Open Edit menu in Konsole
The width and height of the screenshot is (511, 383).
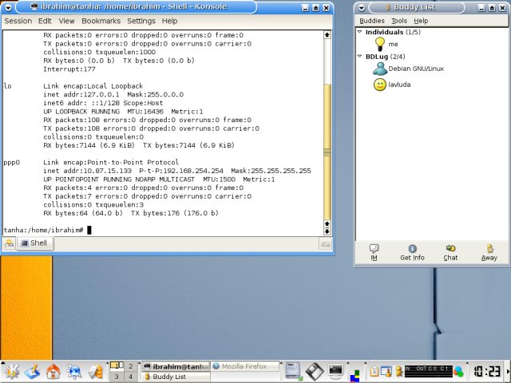click(x=45, y=21)
